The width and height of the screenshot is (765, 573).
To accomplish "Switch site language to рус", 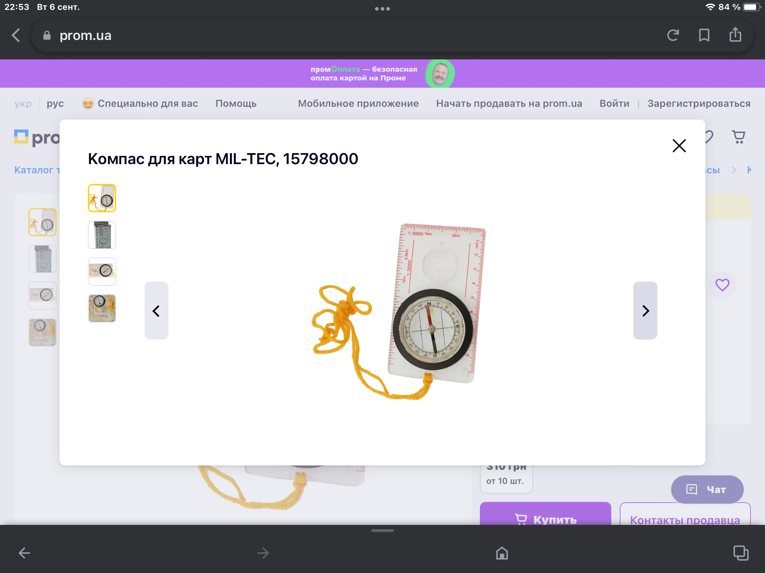I will (x=55, y=104).
